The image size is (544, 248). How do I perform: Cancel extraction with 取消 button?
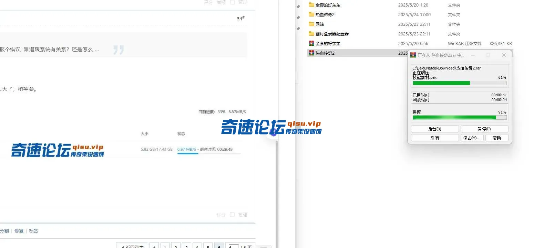tap(435, 138)
